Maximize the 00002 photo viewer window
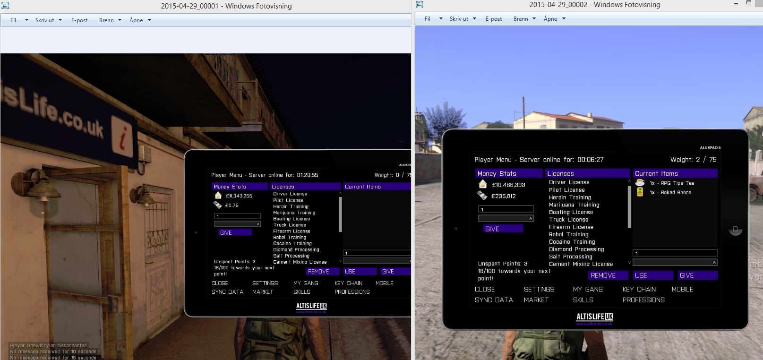Screen dimensions: 763x360 748,3
